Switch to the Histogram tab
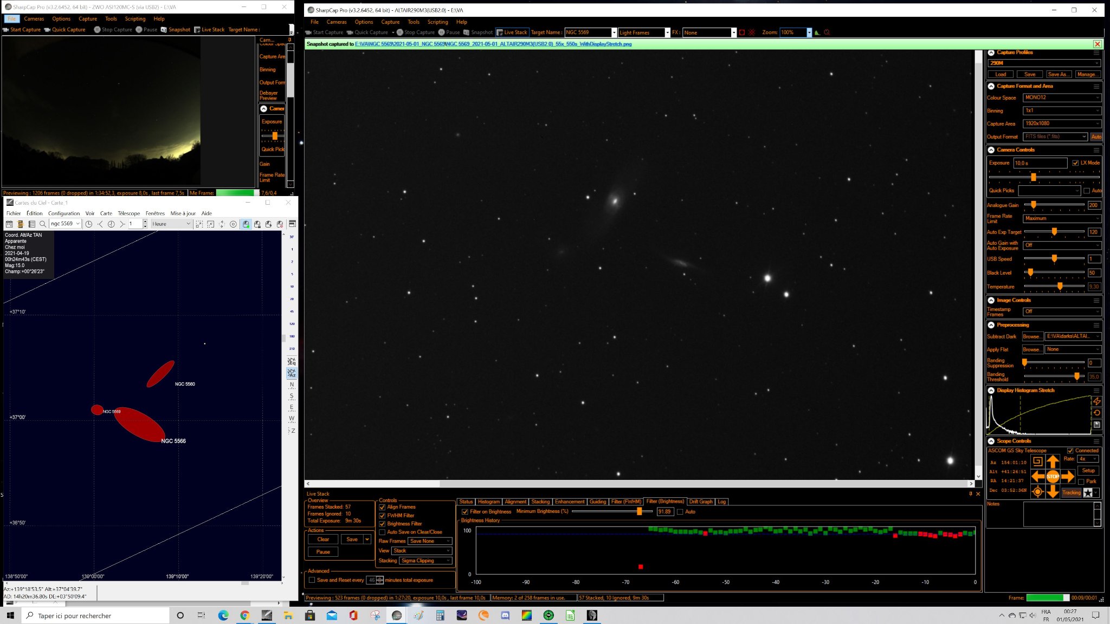 click(488, 502)
